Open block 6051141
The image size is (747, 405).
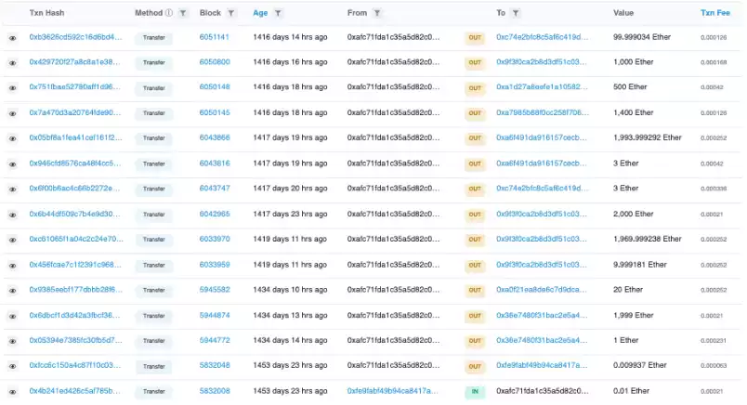tap(214, 36)
